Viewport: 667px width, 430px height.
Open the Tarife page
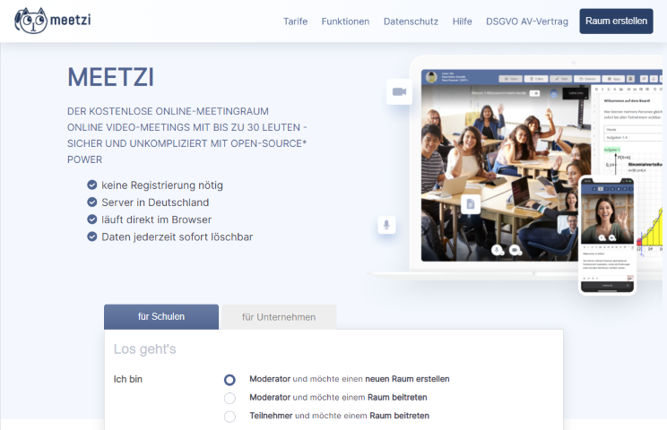click(295, 21)
